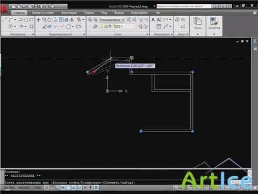Toggle Snap mode in status bar
This screenshot has width=258, height=194.
pyautogui.click(x=46, y=188)
